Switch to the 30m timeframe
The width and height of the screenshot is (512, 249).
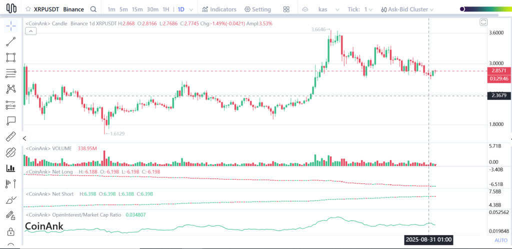click(x=152, y=9)
